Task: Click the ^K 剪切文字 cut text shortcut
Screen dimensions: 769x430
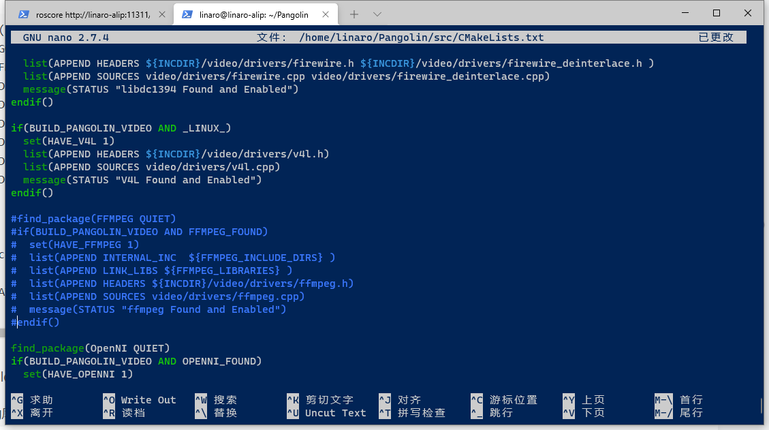Action: pyautogui.click(x=320, y=399)
